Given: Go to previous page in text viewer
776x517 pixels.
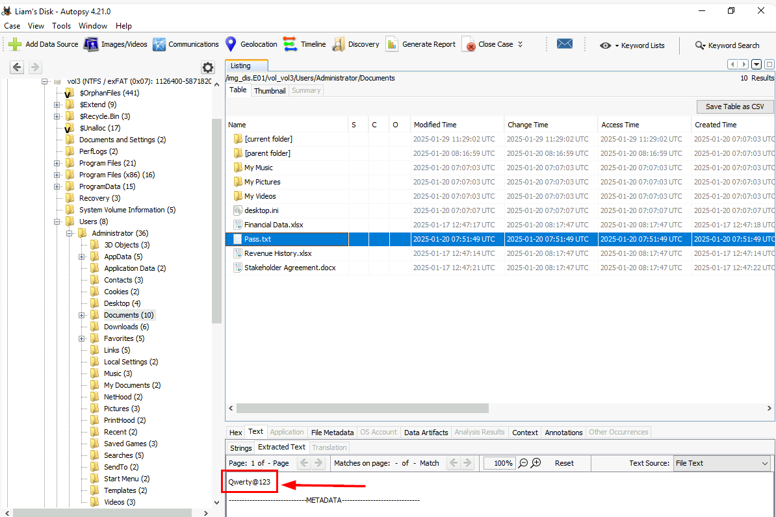Looking at the screenshot, I should pyautogui.click(x=304, y=463).
